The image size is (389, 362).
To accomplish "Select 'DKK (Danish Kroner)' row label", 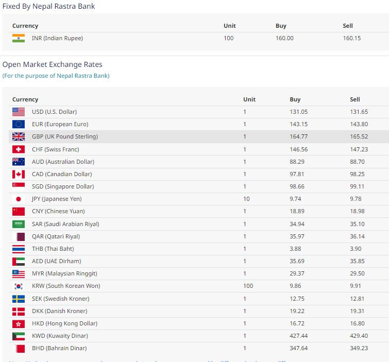I will 60,311.
